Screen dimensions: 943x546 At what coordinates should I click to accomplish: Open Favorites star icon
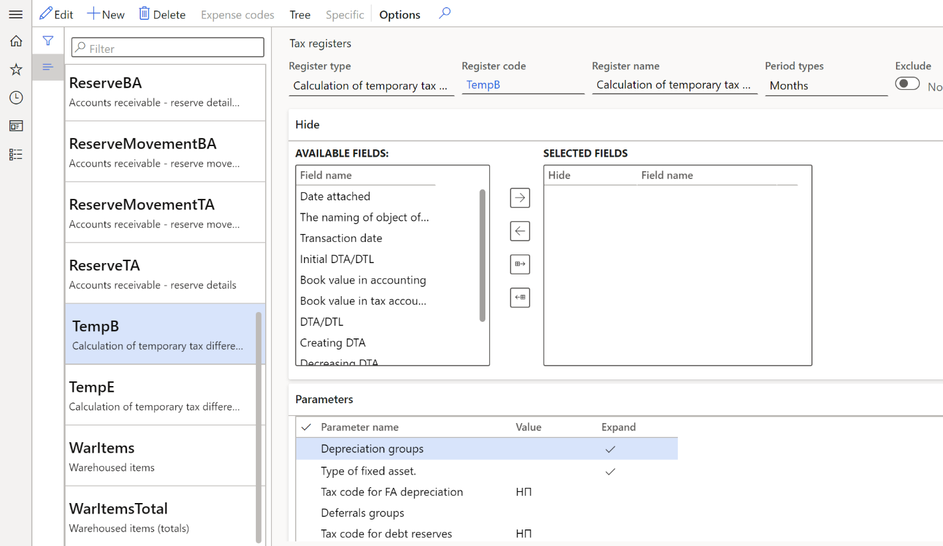point(16,69)
